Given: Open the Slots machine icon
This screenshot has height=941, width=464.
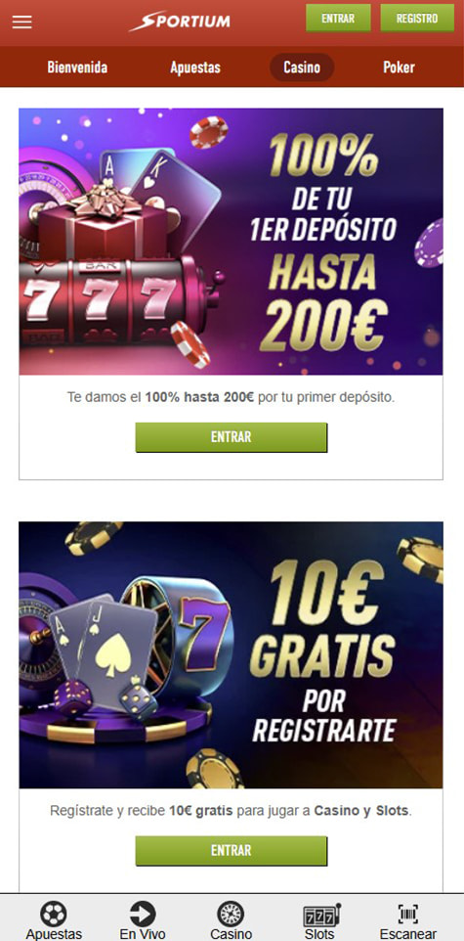Looking at the screenshot, I should tap(320, 915).
